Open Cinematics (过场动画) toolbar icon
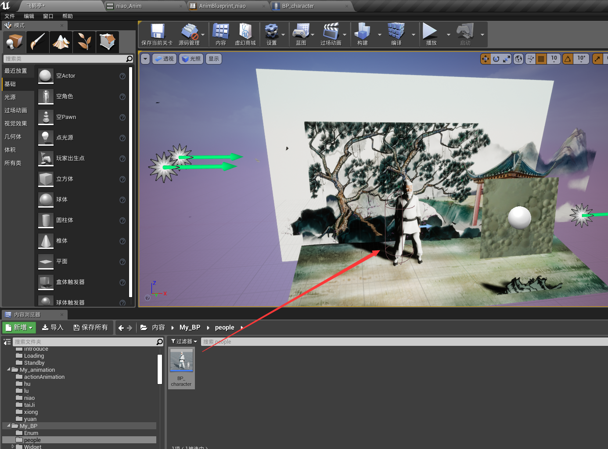 tap(331, 34)
